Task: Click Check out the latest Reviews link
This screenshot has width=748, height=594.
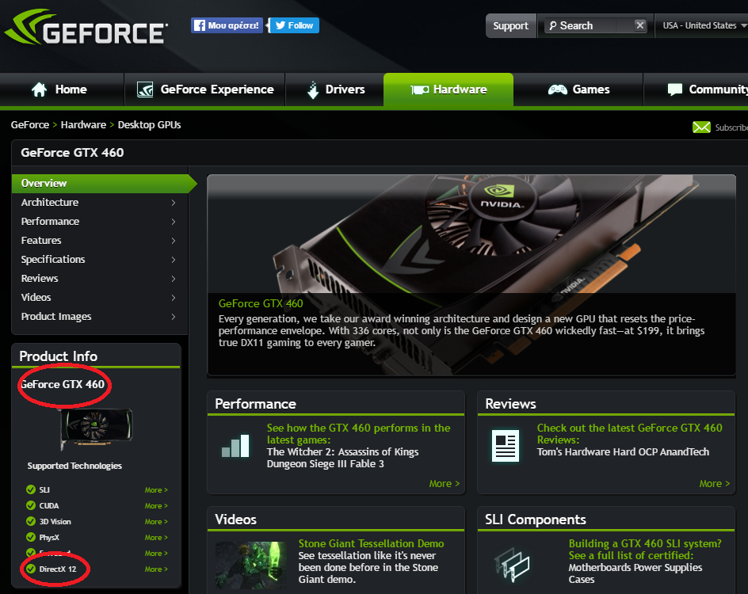Action: (630, 434)
